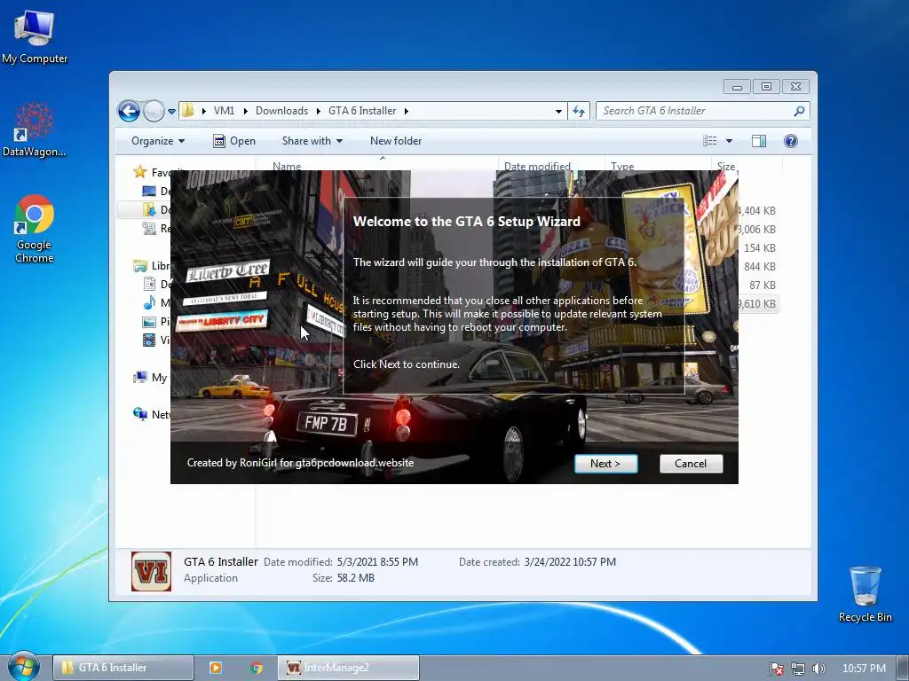Open recent locations dropdown arrow
Viewport: 909px width, 681px height.
pos(171,111)
